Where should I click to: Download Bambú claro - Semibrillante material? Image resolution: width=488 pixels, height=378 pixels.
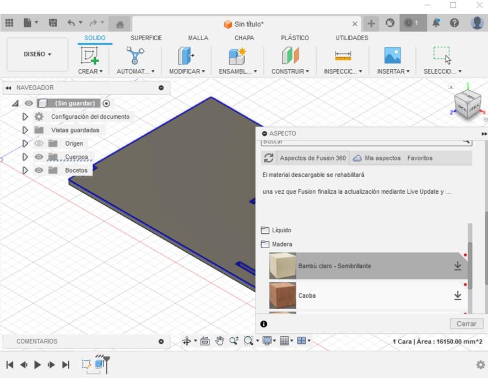point(458,266)
